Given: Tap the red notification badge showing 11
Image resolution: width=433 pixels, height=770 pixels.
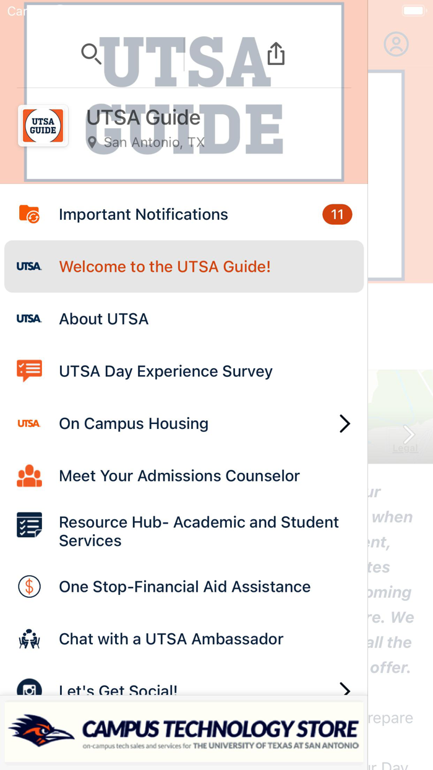Looking at the screenshot, I should coord(337,214).
